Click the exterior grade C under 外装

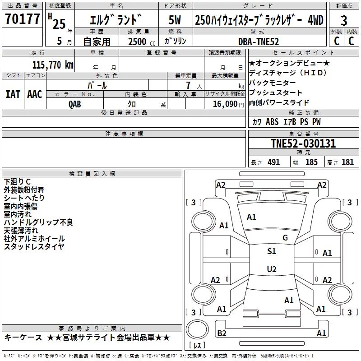coord(336,41)
